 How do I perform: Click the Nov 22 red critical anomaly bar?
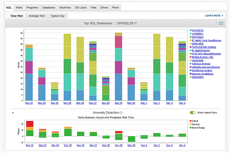pyautogui.click(x=30, y=124)
